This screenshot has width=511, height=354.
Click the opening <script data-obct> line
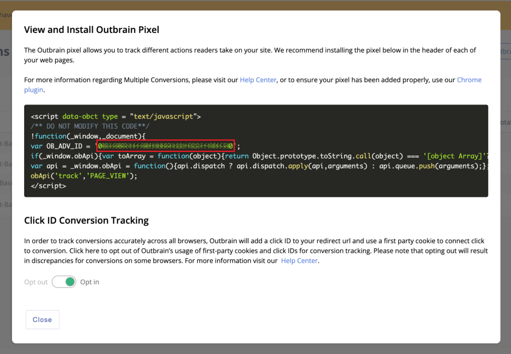click(x=116, y=117)
